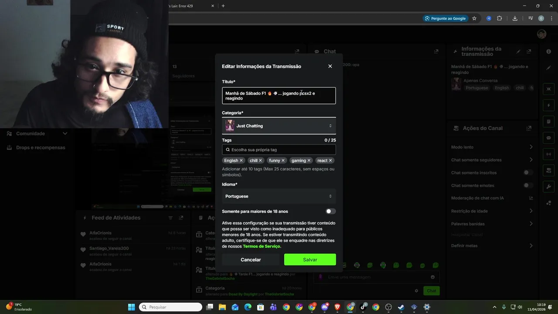
Task: Open Discord from the taskbar
Action: (x=324, y=307)
